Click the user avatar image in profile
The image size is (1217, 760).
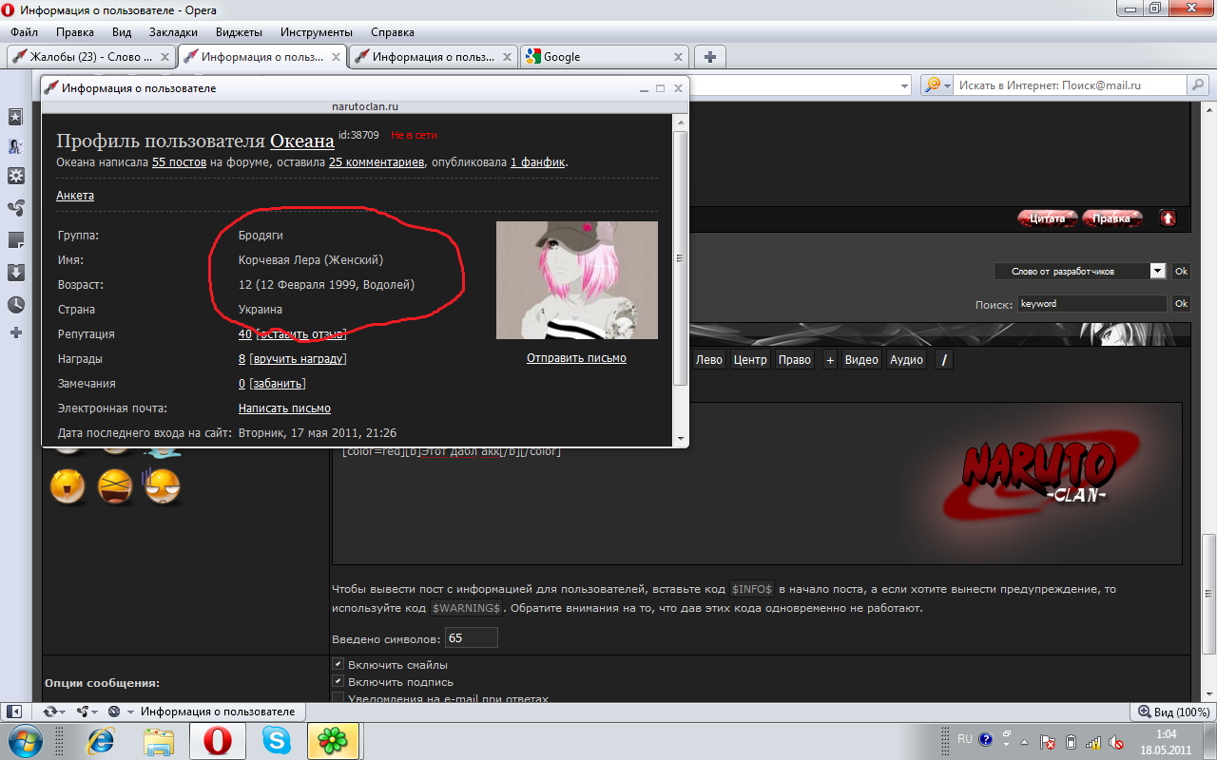577,280
